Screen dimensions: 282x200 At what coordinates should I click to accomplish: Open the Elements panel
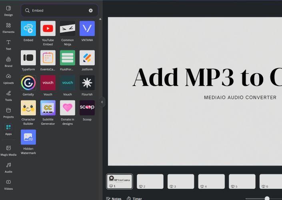(x=8, y=28)
